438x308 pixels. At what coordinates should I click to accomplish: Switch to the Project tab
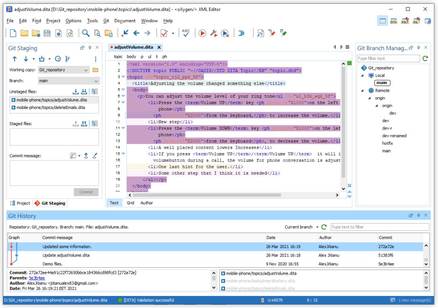click(20, 203)
